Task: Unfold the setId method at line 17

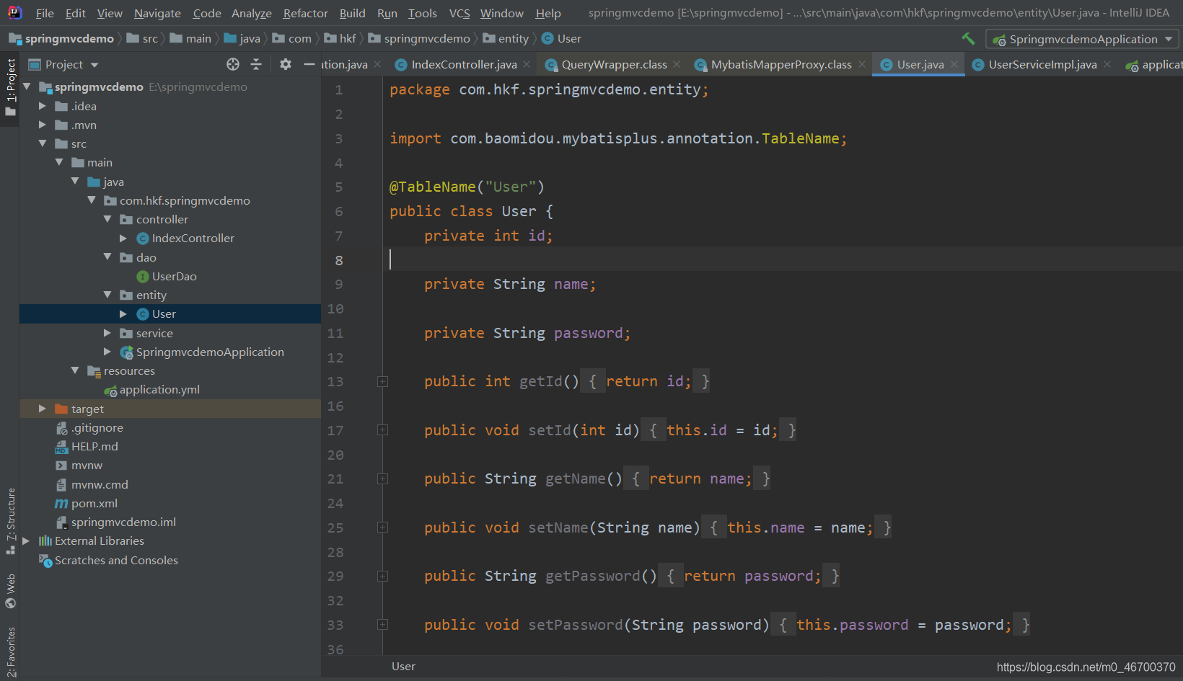Action: pyautogui.click(x=382, y=430)
